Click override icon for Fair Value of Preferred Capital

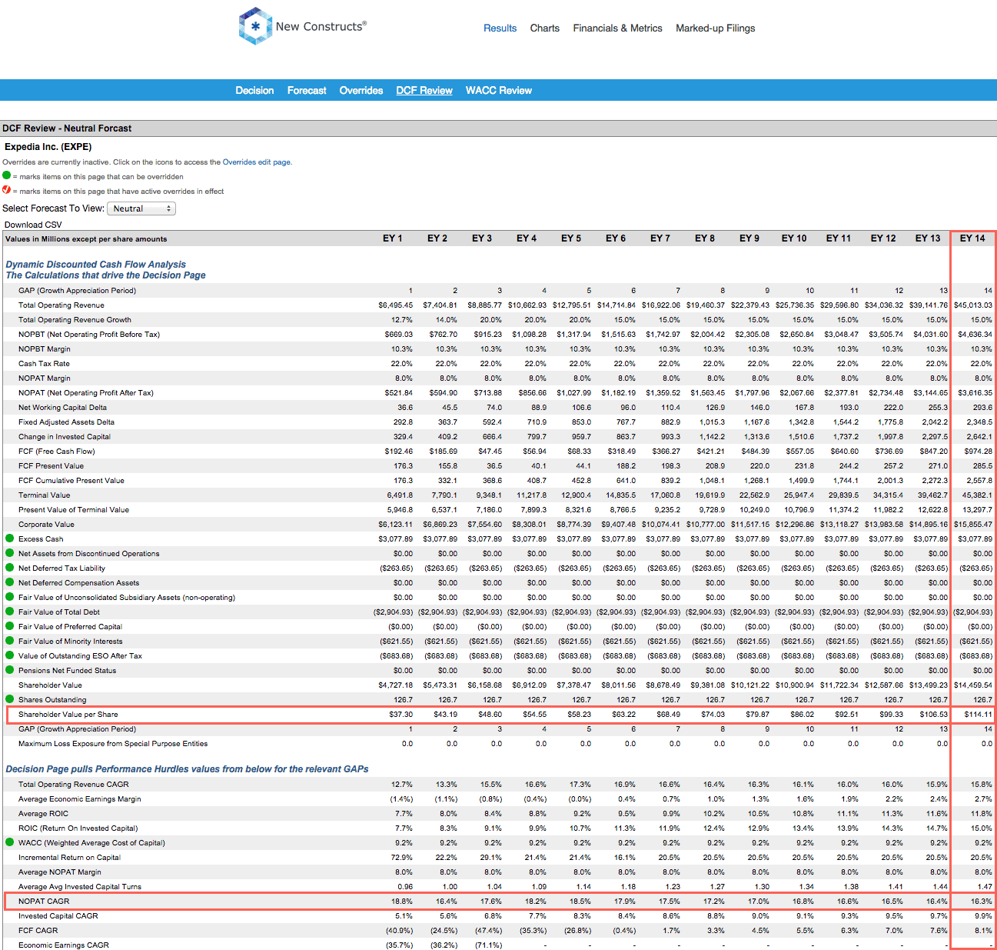pyautogui.click(x=9, y=626)
